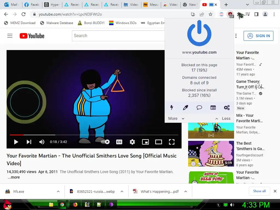This screenshot has height=210, width=280.
Task: Toggle the autoplay switch in player
Action: coord(105,142)
